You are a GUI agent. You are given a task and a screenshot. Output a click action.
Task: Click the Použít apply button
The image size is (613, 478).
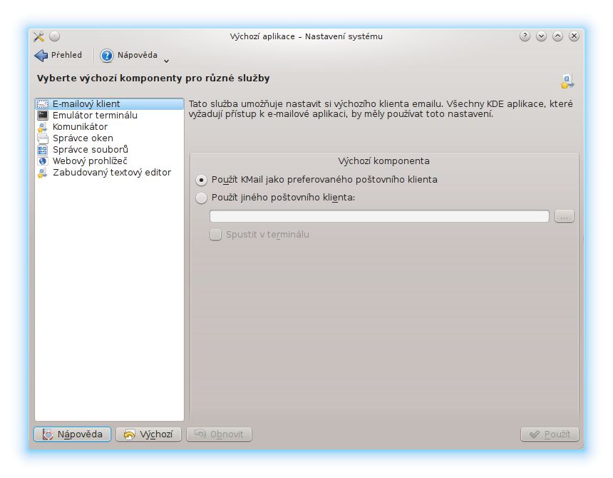tap(550, 434)
